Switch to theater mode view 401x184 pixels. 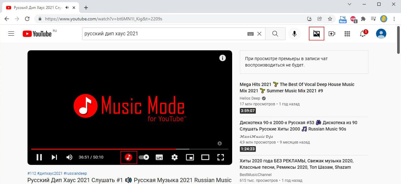click(205, 157)
